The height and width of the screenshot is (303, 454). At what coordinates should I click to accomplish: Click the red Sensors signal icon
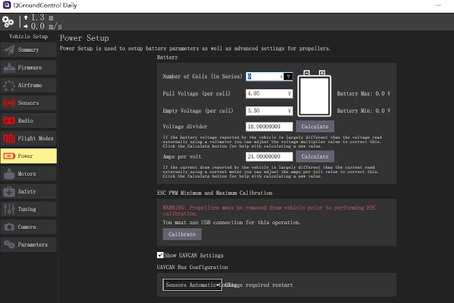(x=9, y=103)
